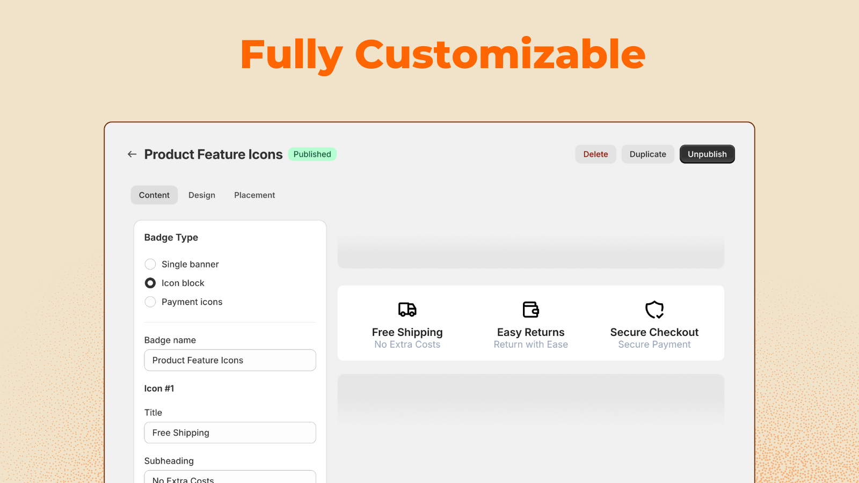Click the shield checkmark graphic above Secure Payment
Screen dimensions: 859x483
click(x=654, y=310)
